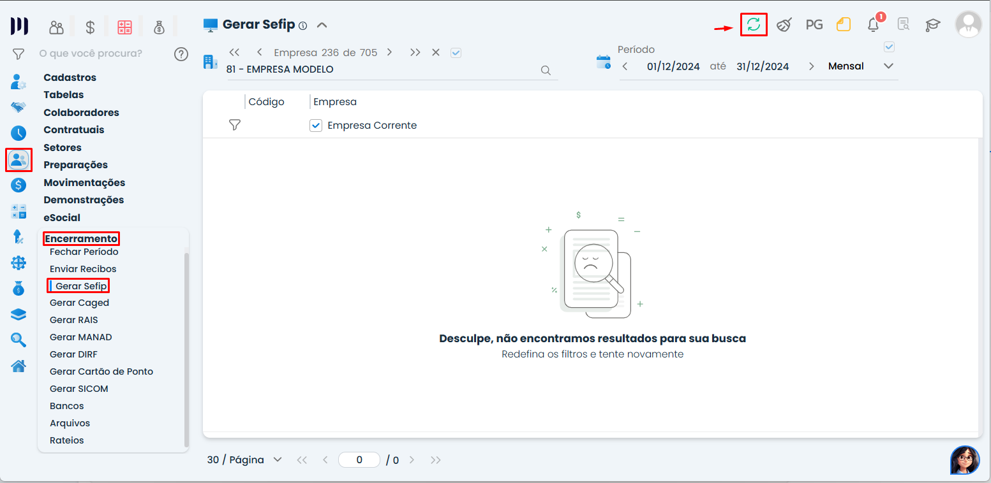
Task: Go to next company with right arrow
Action: (x=389, y=52)
